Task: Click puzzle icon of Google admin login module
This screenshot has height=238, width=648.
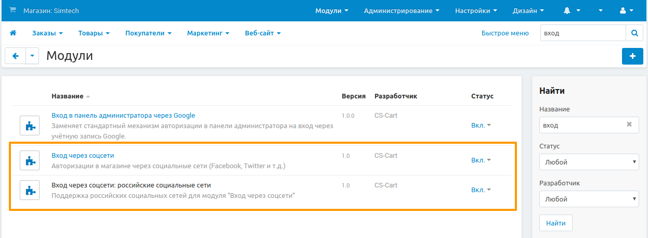Action: 30,126
